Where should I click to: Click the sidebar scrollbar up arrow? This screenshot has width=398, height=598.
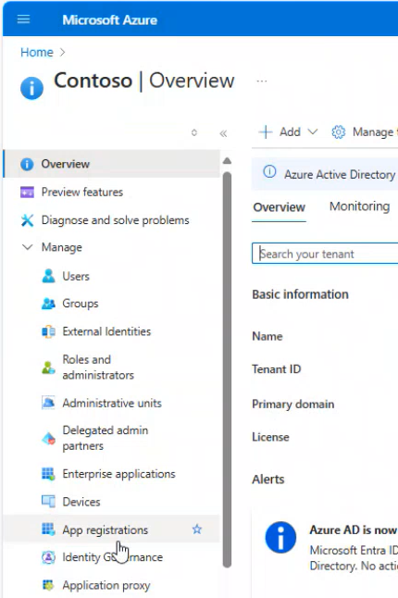click(227, 161)
